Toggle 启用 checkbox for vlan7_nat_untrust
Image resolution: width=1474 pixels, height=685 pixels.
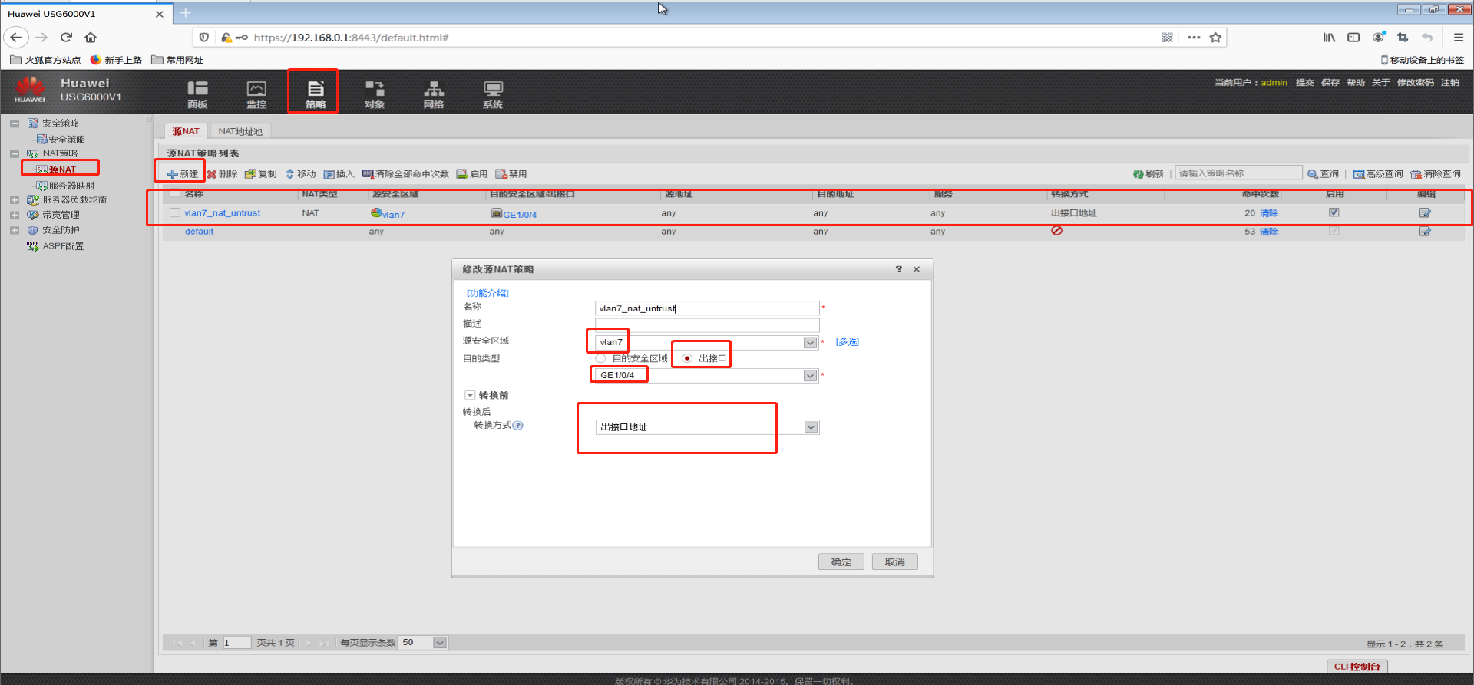tap(1334, 212)
